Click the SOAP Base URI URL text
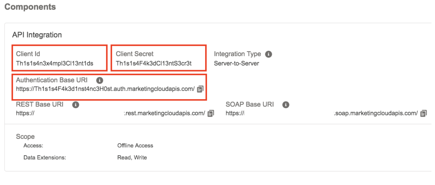 [x=376, y=113]
